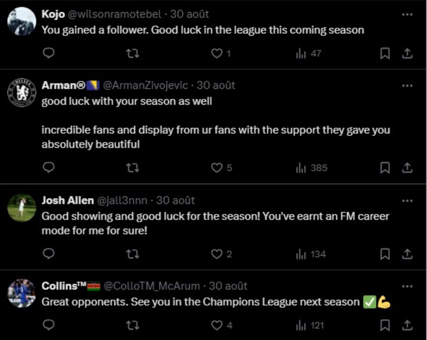Open more options for Kojo's tweet
The width and height of the screenshot is (427, 340).
pyautogui.click(x=407, y=14)
